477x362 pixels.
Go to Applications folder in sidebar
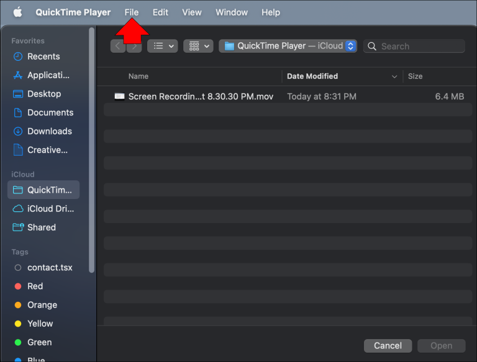pos(48,75)
